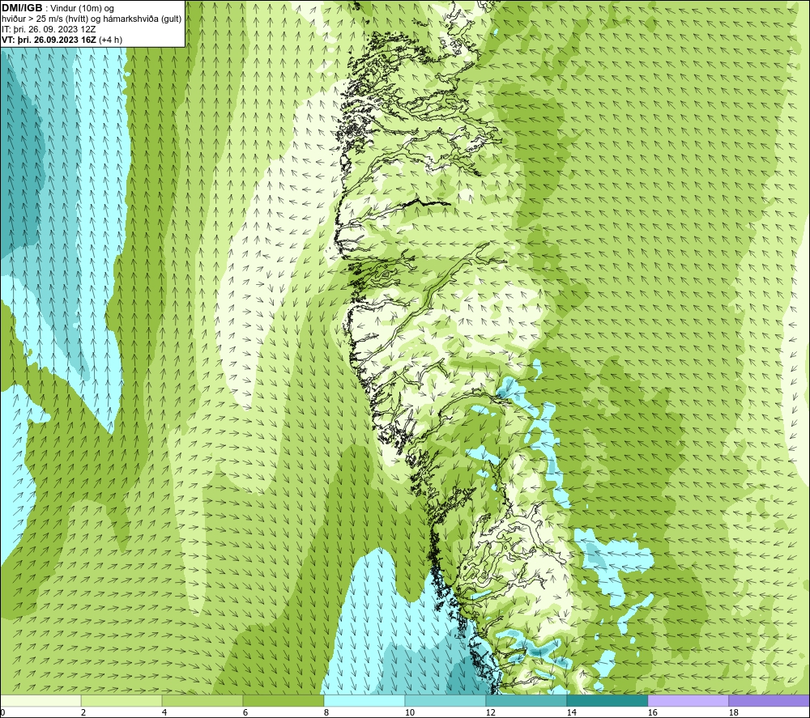Click the 'VT: þri. 26.09.2023 16Z' line
Screen dimensions: 810x718
coord(62,40)
